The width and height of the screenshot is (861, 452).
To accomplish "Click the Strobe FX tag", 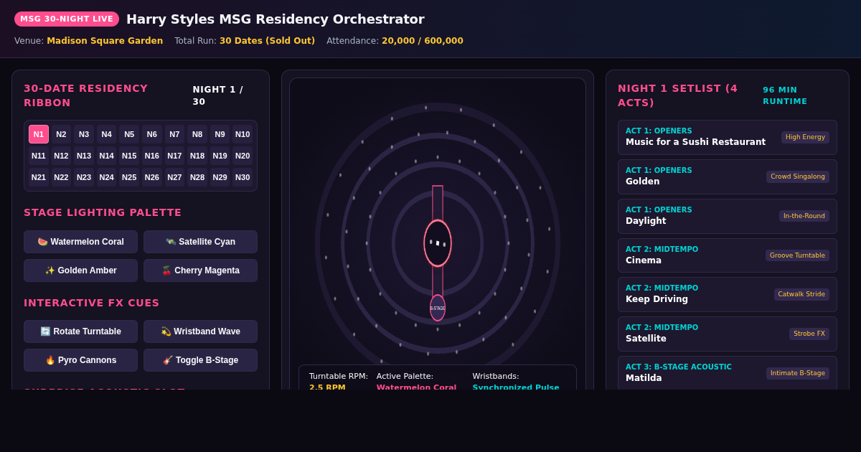I will pos(809,334).
